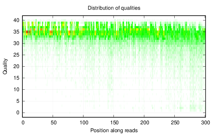Screen dimensions: 215x134
Task: Click the y-axis tick label 10
Action: coord(16,90)
